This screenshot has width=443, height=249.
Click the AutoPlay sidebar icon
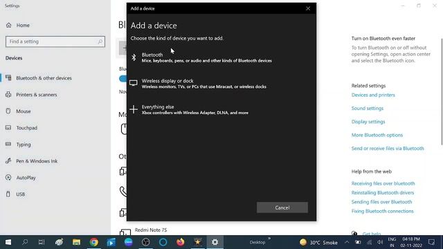pos(8,177)
